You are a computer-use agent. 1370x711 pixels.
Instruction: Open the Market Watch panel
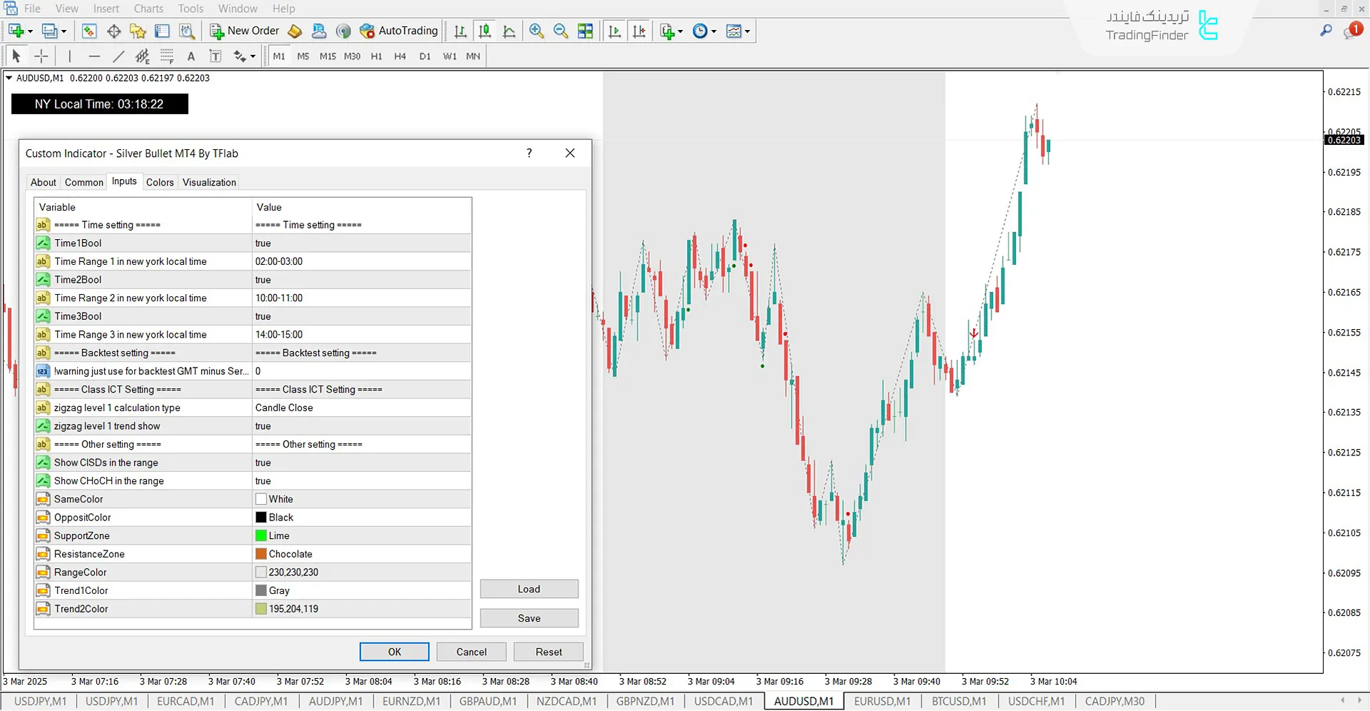click(88, 31)
